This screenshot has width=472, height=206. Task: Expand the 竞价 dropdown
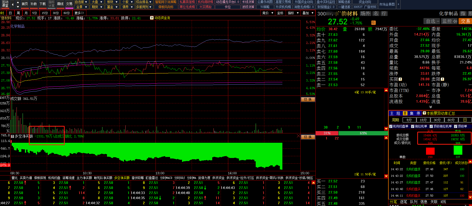268,13
